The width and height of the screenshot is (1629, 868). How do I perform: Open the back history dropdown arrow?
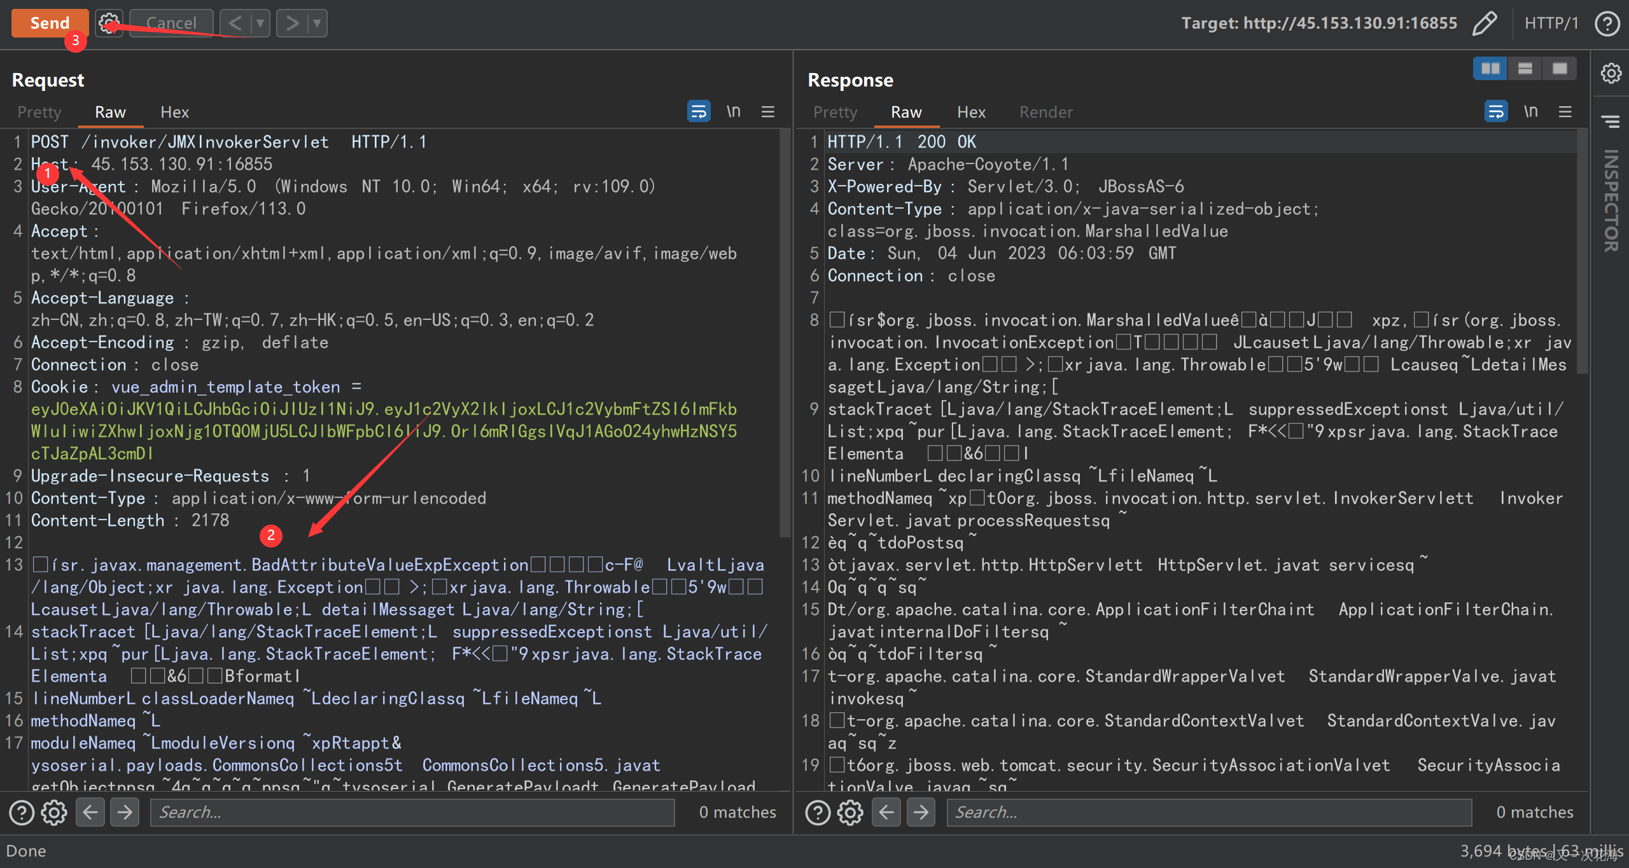tap(260, 23)
